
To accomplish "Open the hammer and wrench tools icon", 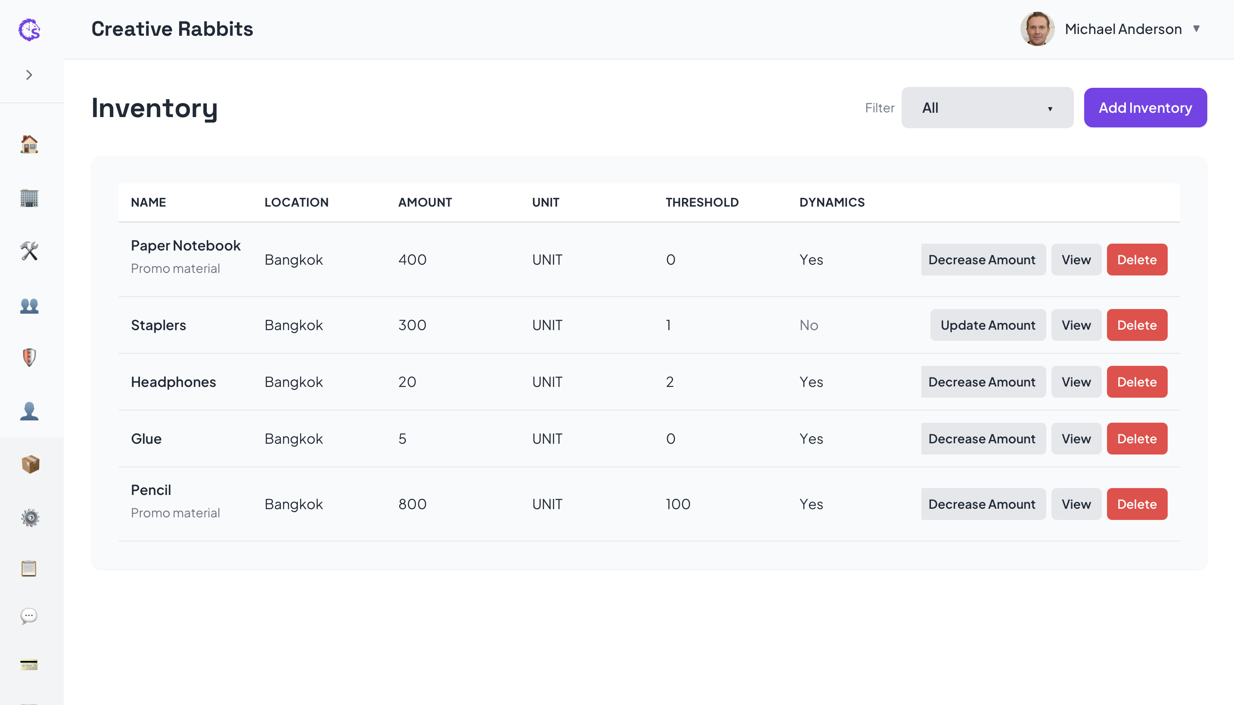I will pos(29,251).
